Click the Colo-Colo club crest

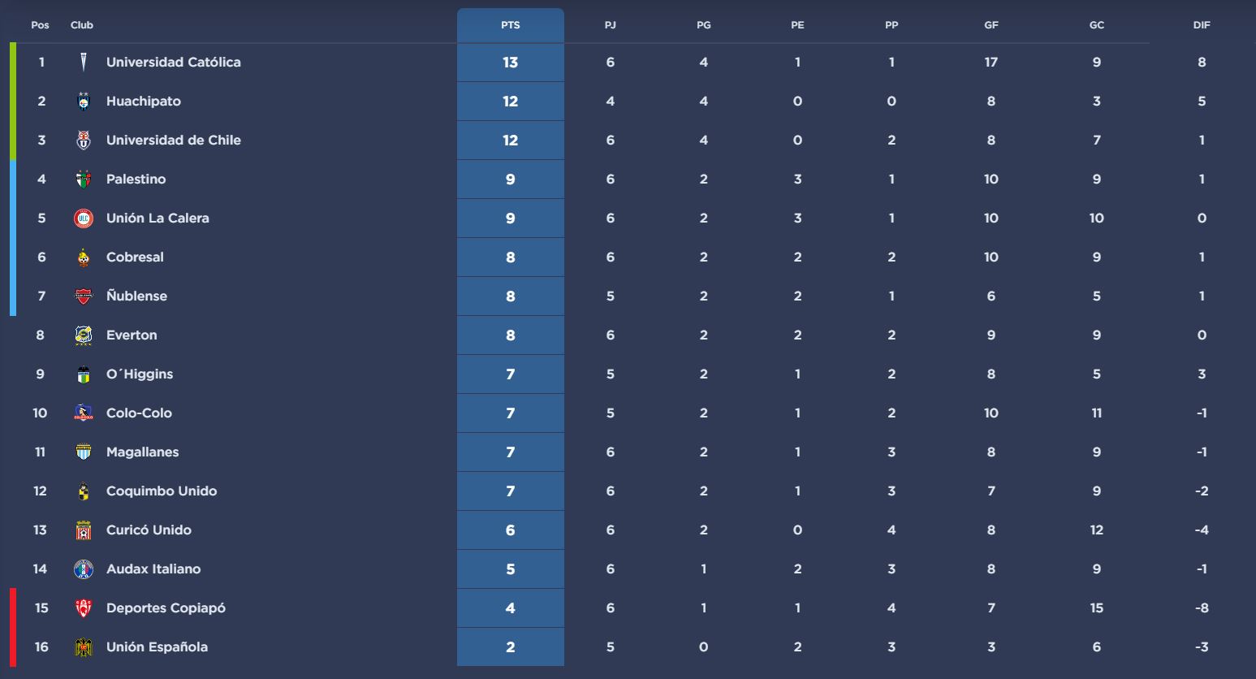tap(84, 413)
